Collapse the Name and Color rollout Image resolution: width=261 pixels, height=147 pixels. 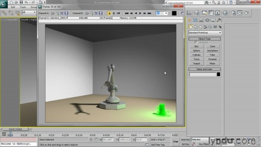click(x=205, y=69)
